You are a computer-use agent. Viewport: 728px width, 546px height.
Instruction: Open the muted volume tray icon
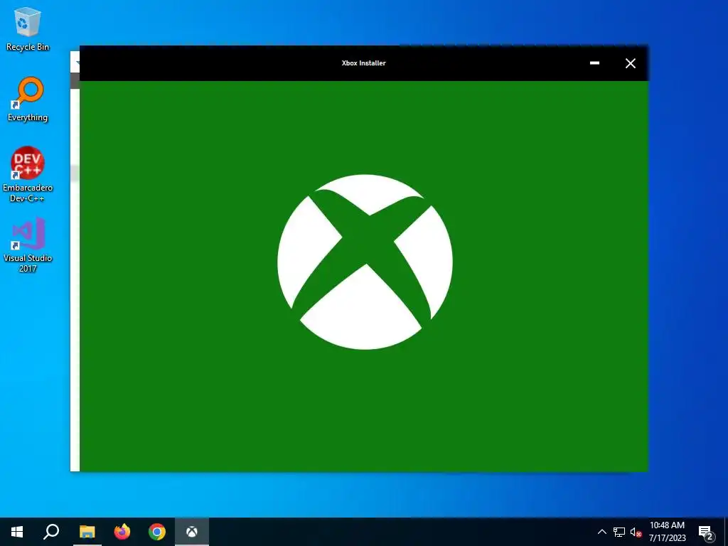[636, 532]
